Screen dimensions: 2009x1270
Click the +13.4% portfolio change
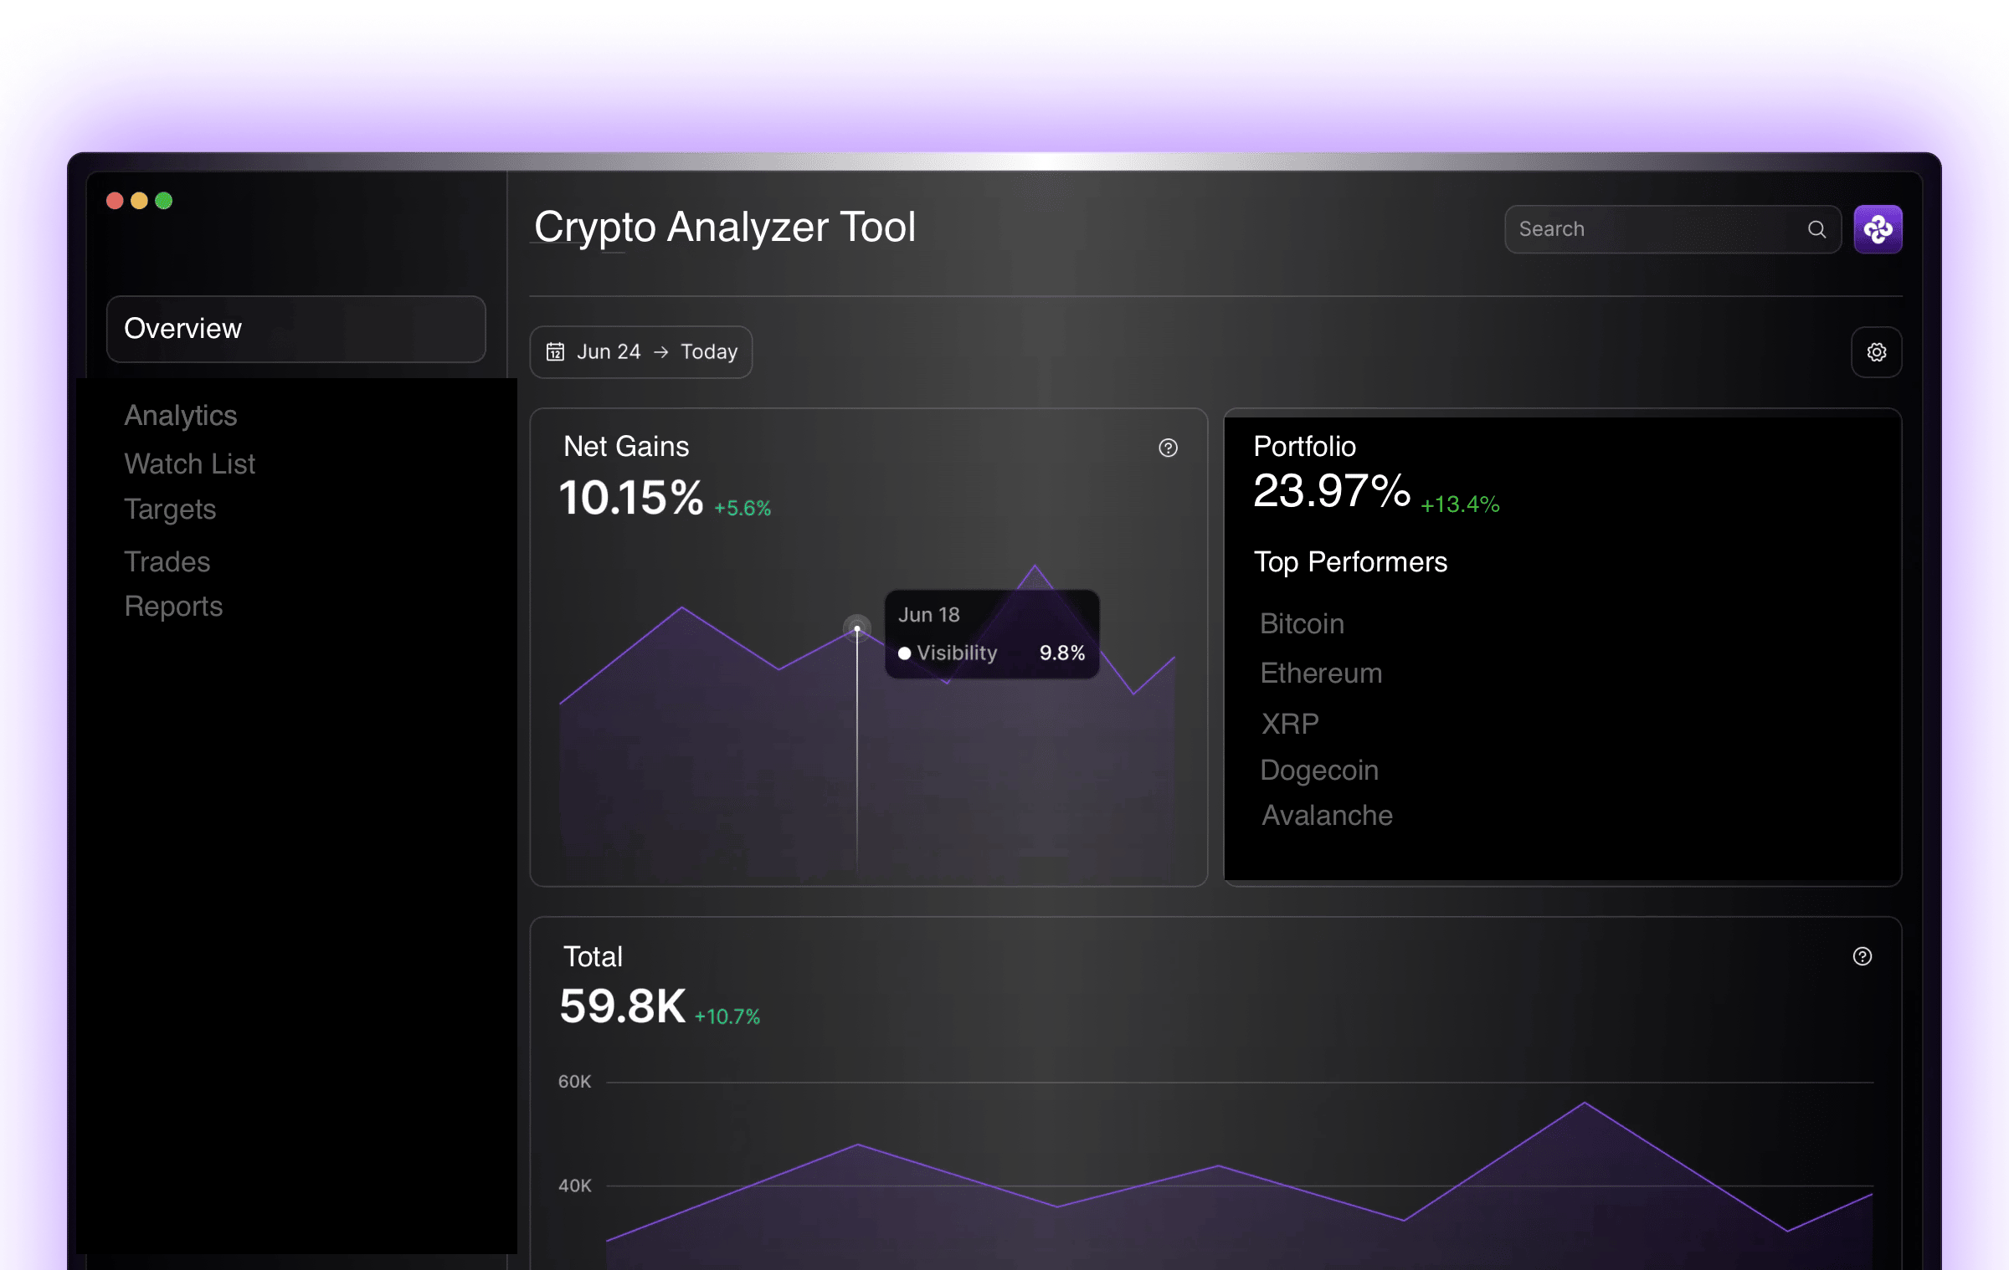[x=1460, y=504]
